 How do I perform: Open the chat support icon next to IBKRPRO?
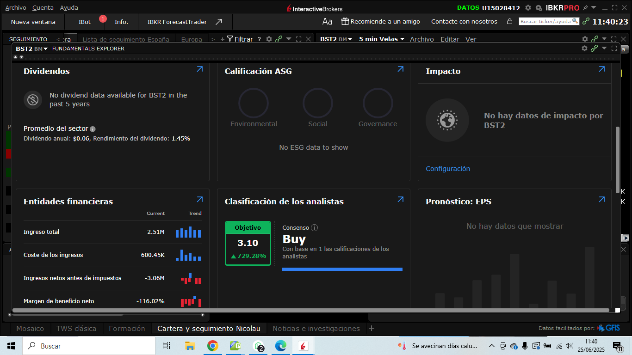click(539, 8)
